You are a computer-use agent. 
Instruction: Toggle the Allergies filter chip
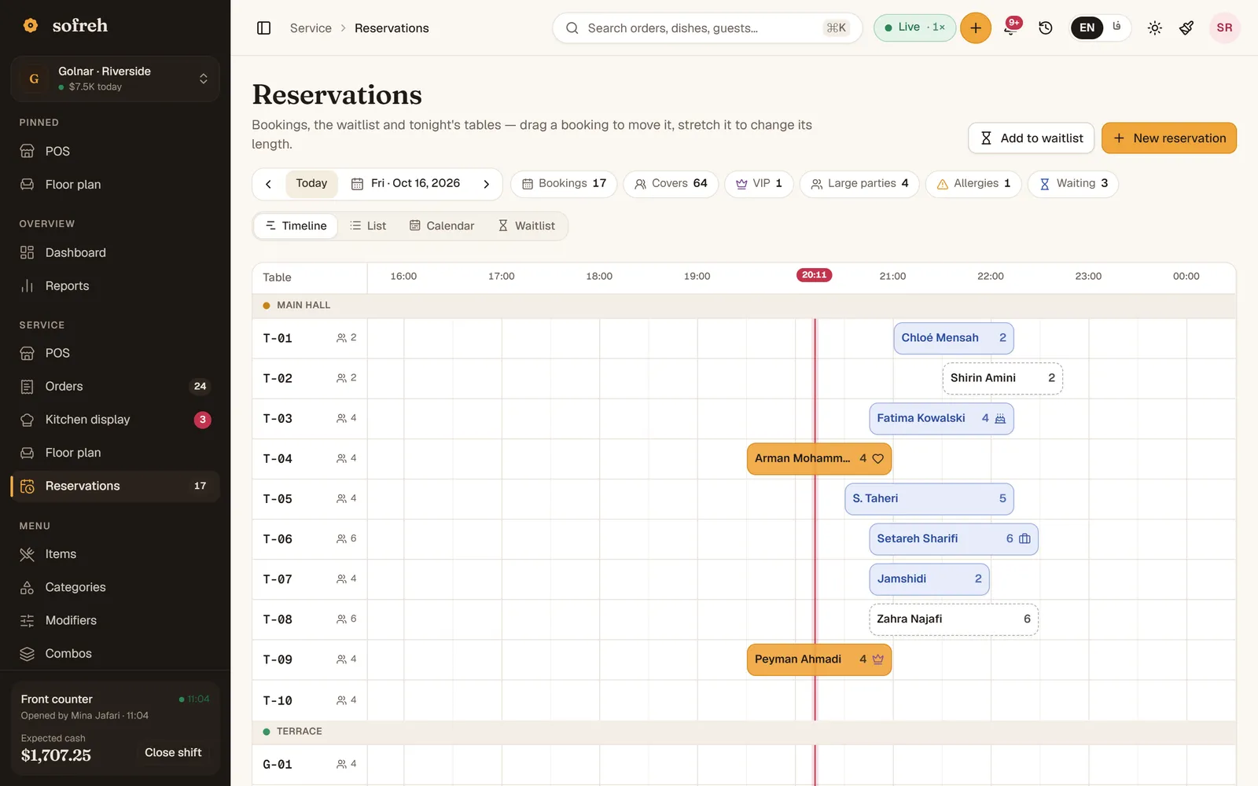(973, 184)
